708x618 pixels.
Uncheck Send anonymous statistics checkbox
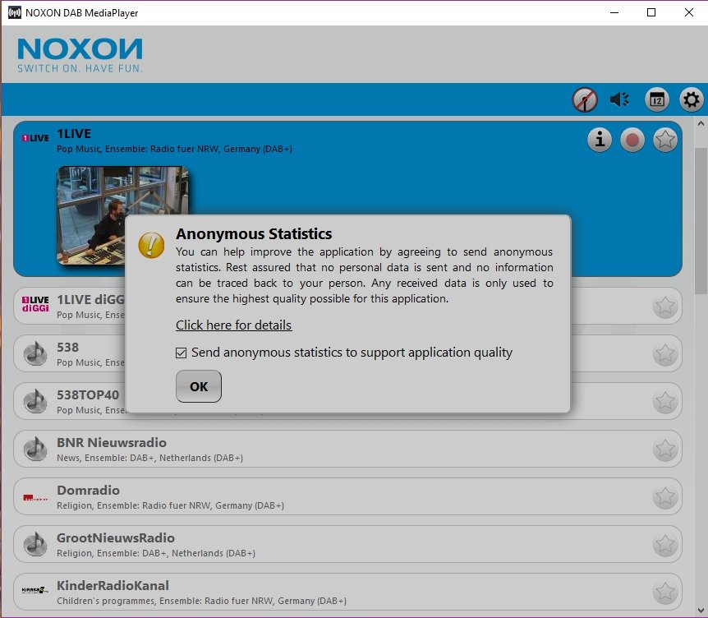[x=181, y=353]
